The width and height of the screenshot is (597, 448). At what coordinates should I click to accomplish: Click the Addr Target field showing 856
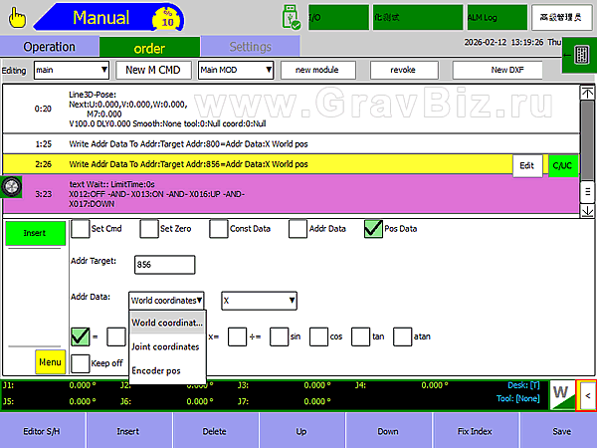(164, 265)
